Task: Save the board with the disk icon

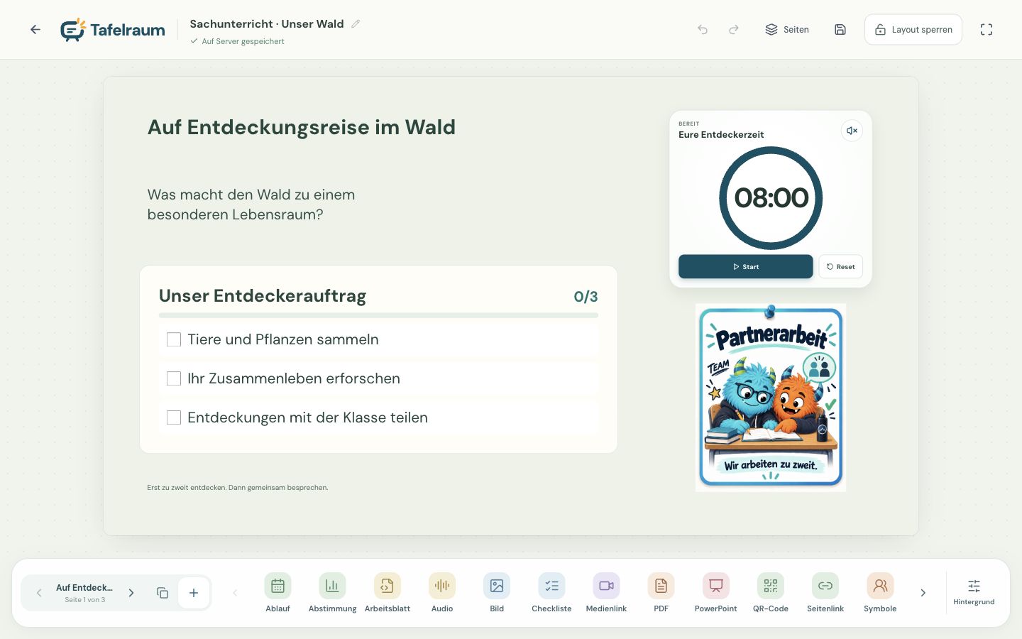Action: pyautogui.click(x=840, y=30)
